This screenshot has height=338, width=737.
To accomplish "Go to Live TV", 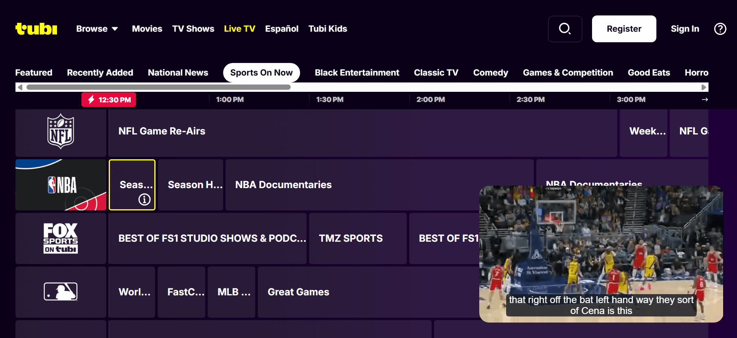I will click(x=239, y=29).
